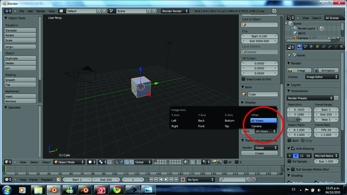
Task: Open the Object Data triangle-mesh tab icon
Action: [x=336, y=47]
